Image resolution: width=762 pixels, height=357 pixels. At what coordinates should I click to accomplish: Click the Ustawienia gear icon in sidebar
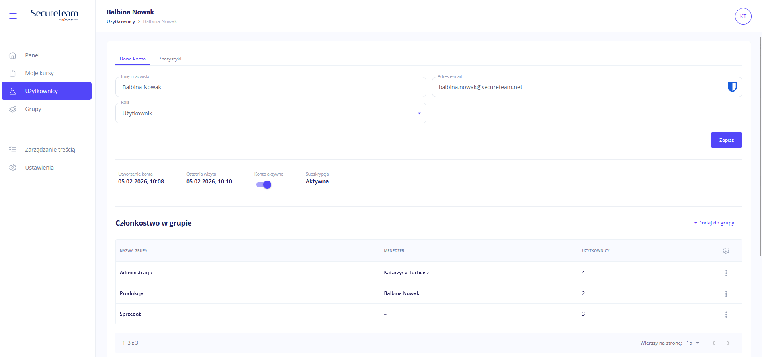(x=13, y=168)
